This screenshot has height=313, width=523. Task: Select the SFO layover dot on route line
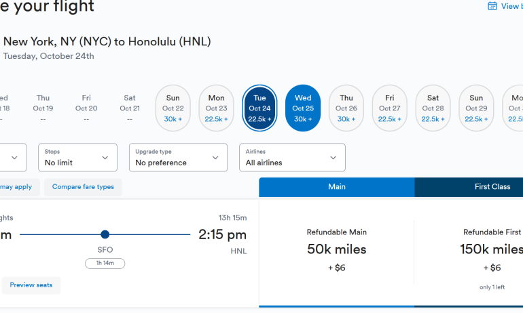coord(105,234)
